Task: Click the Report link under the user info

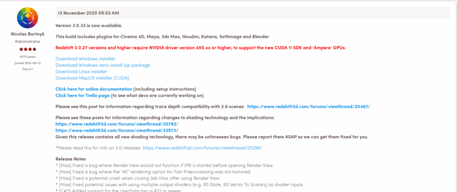Action: pyautogui.click(x=28, y=69)
